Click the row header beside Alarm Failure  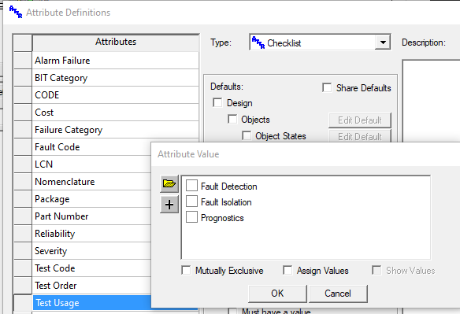[23, 61]
